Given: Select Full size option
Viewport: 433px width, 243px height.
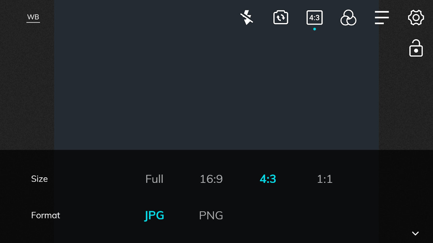Looking at the screenshot, I should [154, 179].
